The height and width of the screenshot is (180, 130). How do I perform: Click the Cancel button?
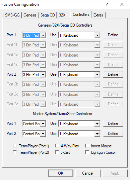point(88,173)
